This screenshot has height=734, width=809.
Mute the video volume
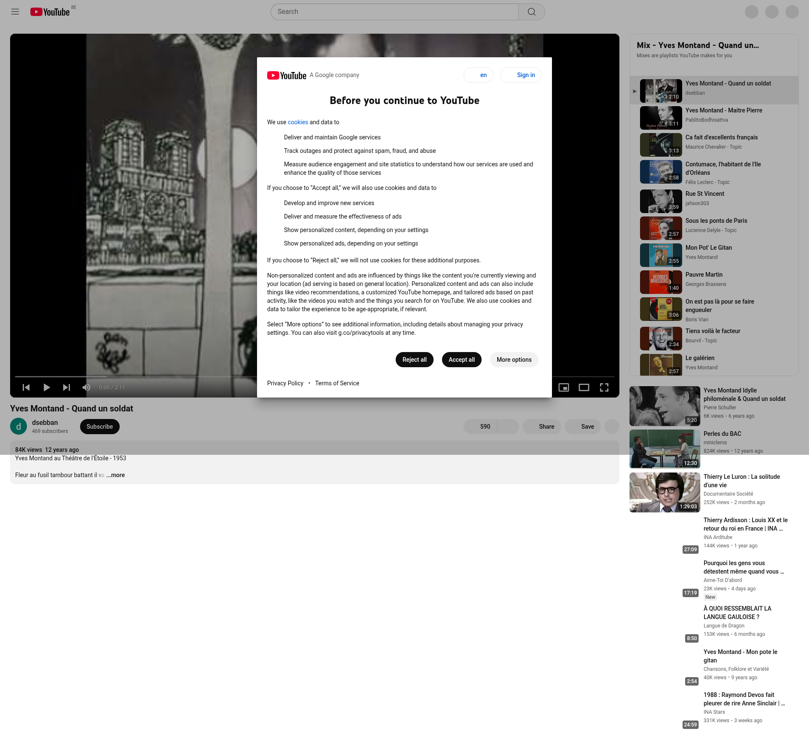coord(86,387)
